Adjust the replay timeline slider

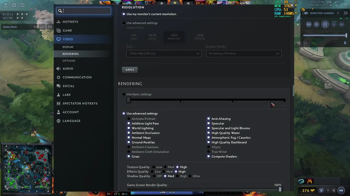325,35
